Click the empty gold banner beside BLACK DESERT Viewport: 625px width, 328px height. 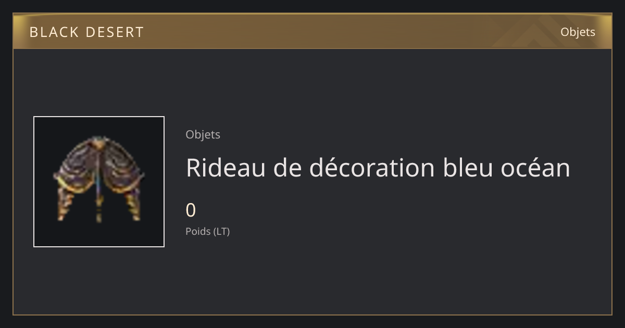[312, 32]
